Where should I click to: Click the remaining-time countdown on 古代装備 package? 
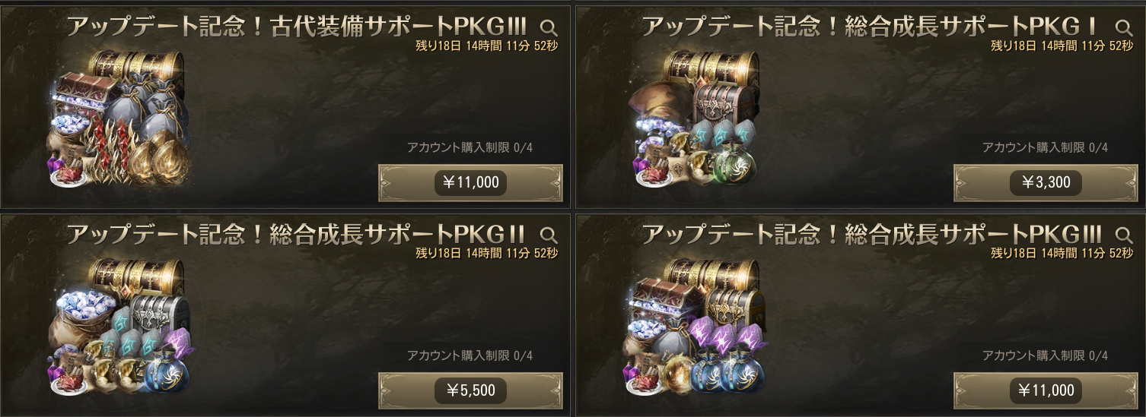tap(487, 45)
